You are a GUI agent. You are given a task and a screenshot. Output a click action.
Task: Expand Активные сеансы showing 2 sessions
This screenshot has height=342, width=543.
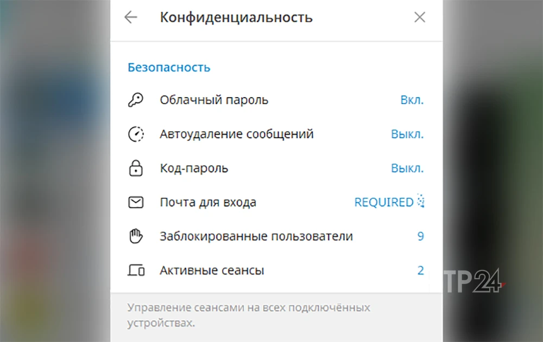(x=211, y=270)
